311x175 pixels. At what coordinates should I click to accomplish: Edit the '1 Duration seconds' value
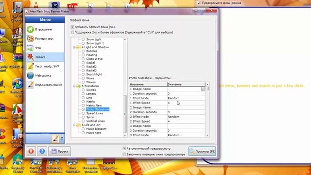(186, 94)
